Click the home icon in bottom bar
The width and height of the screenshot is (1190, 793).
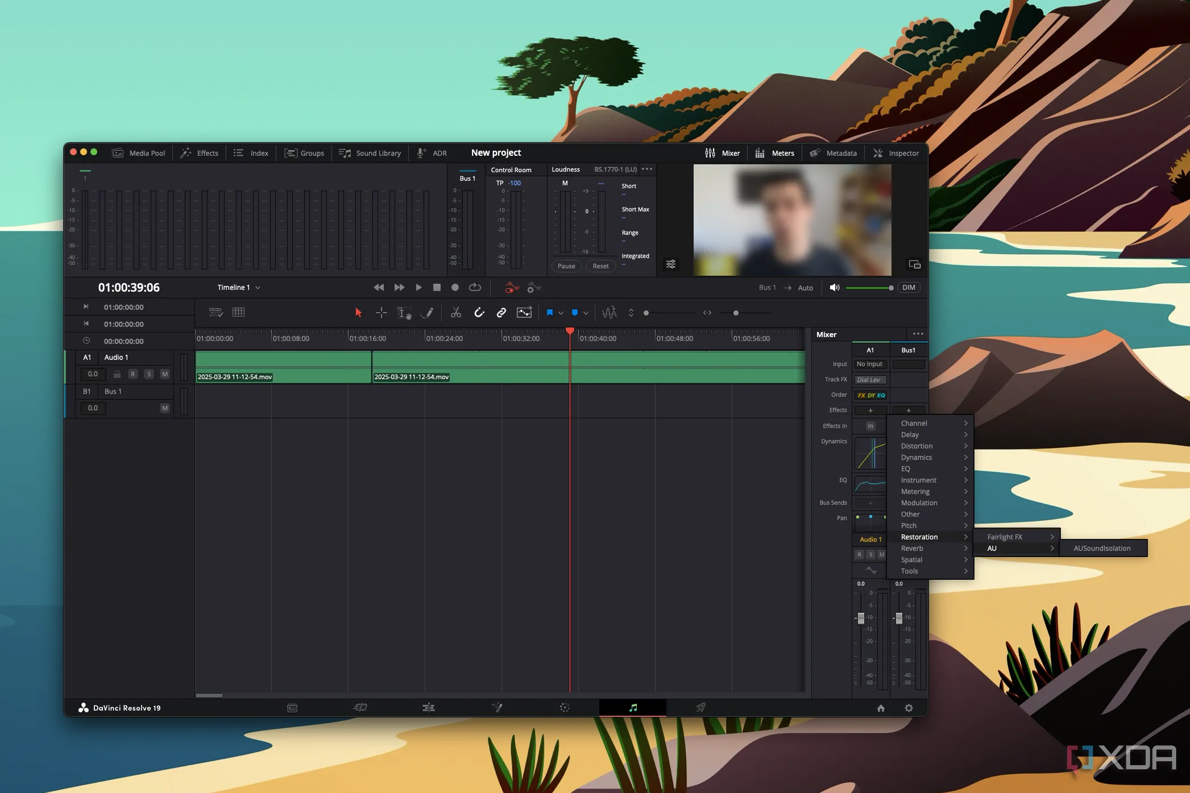click(881, 708)
